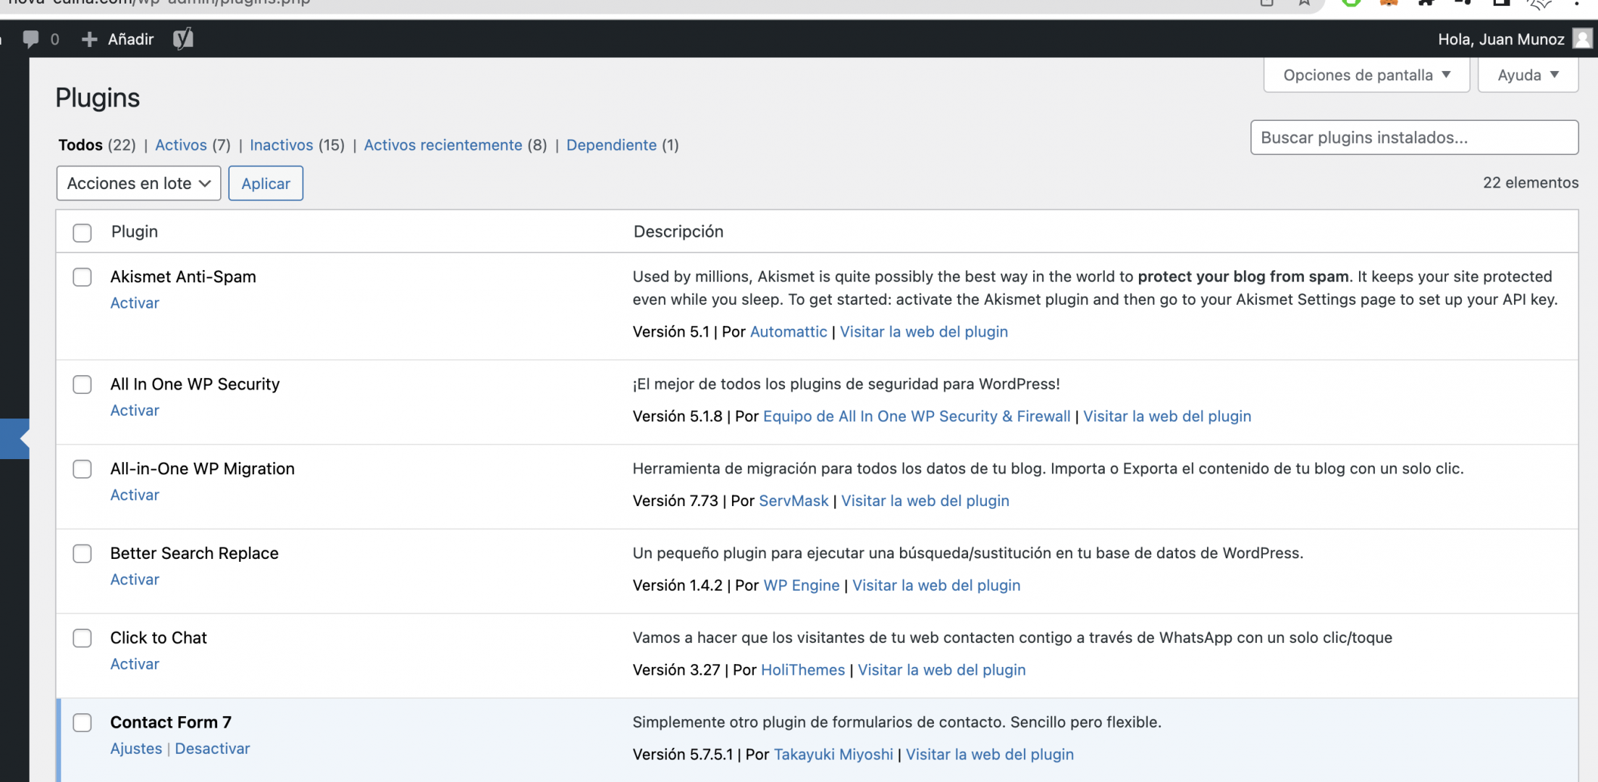Viewport: 1598px width, 782px height.
Task: Tick the select-all plugins checkbox
Action: point(83,232)
